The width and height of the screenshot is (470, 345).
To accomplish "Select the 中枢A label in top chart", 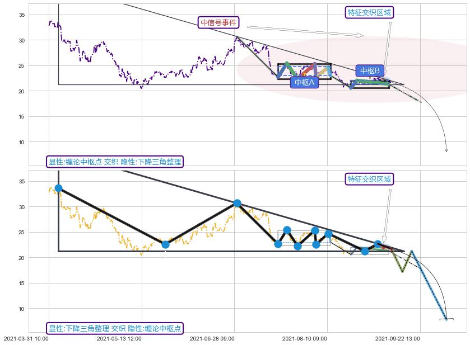I will tap(304, 82).
